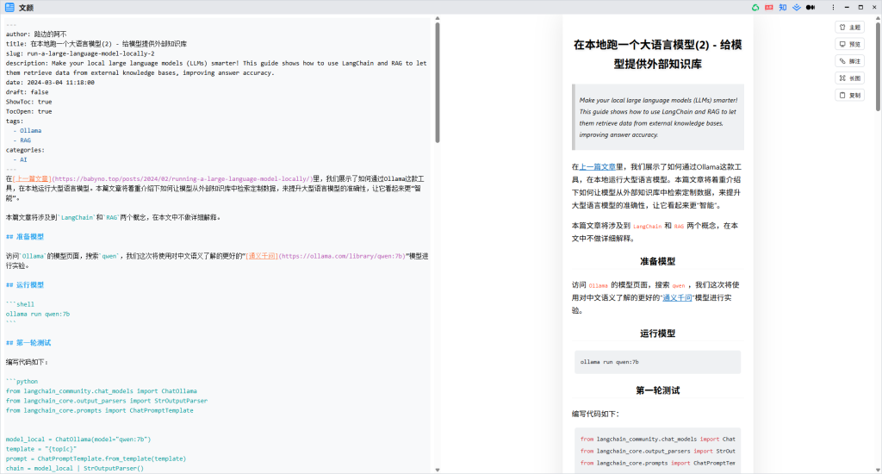Click the 'ShowToc: true' line
The width and height of the screenshot is (882, 474).
pyautogui.click(x=28, y=102)
